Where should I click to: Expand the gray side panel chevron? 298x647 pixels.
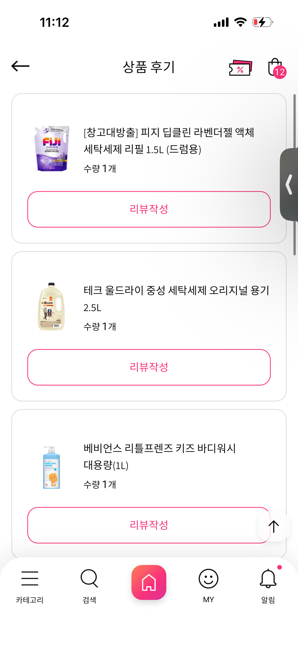289,185
